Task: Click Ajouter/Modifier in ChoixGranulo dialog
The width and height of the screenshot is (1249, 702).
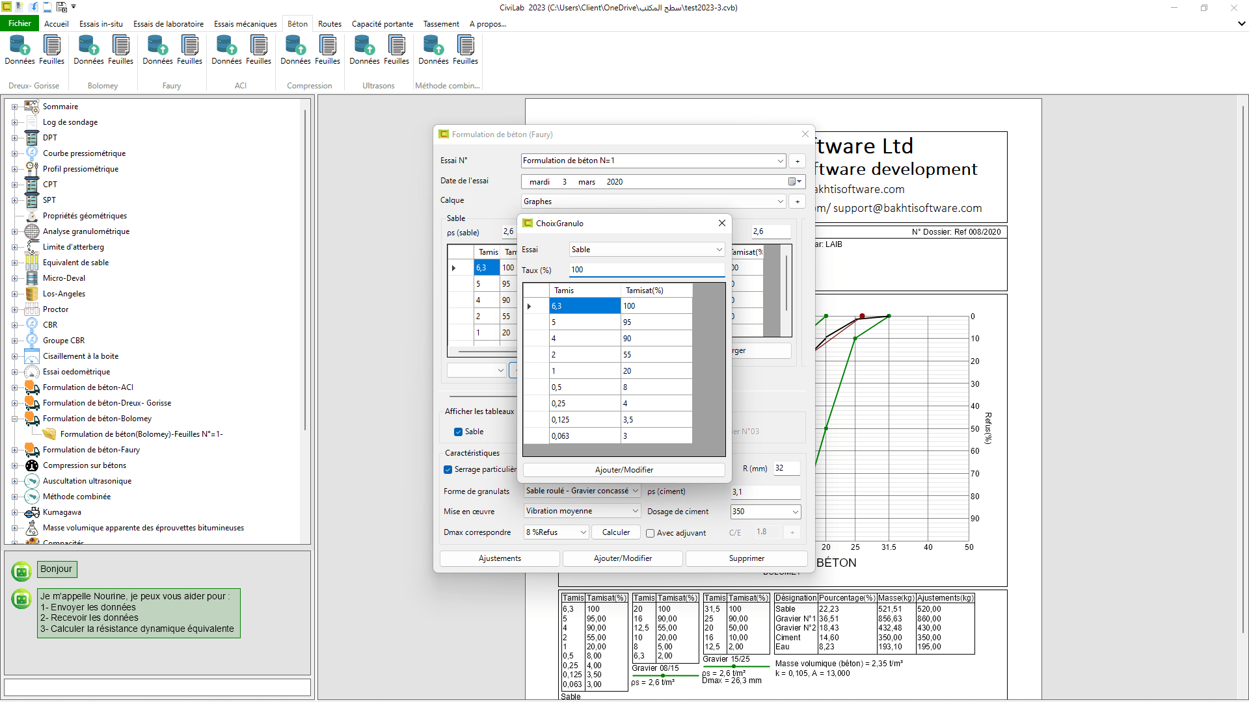Action: click(x=624, y=470)
